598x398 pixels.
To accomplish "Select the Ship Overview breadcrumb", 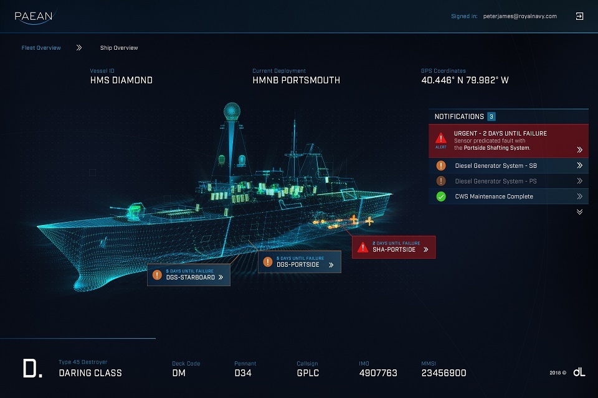I will (x=119, y=48).
